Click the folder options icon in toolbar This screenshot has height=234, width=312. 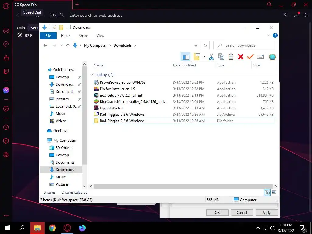197,57
